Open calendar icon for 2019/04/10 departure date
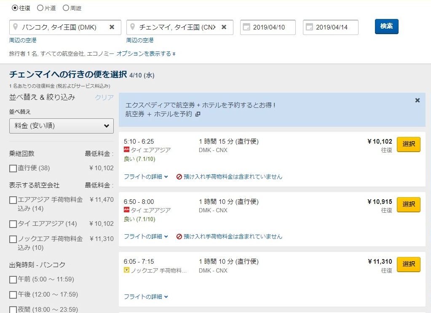This screenshot has width=431, height=313. coord(246,27)
